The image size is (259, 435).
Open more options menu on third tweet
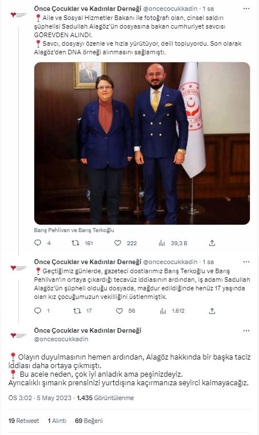[246, 330]
